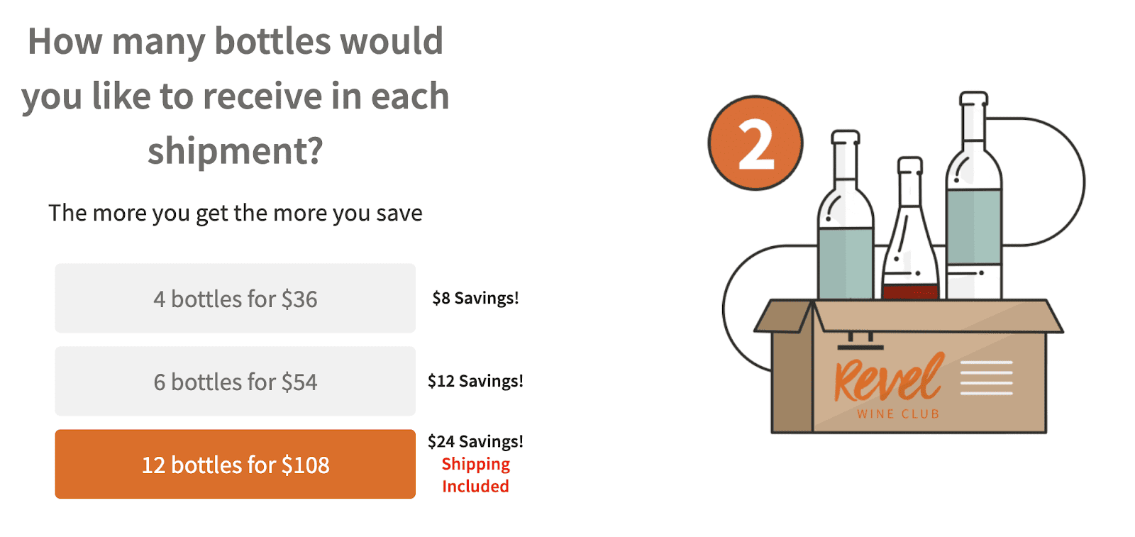This screenshot has height=537, width=1135.
Task: Click the red wine bottle in middle
Action: coord(910,228)
